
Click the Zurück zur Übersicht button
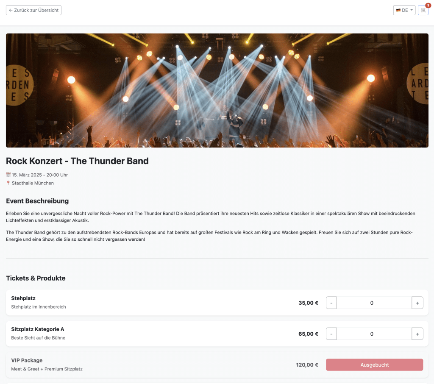tap(33, 10)
